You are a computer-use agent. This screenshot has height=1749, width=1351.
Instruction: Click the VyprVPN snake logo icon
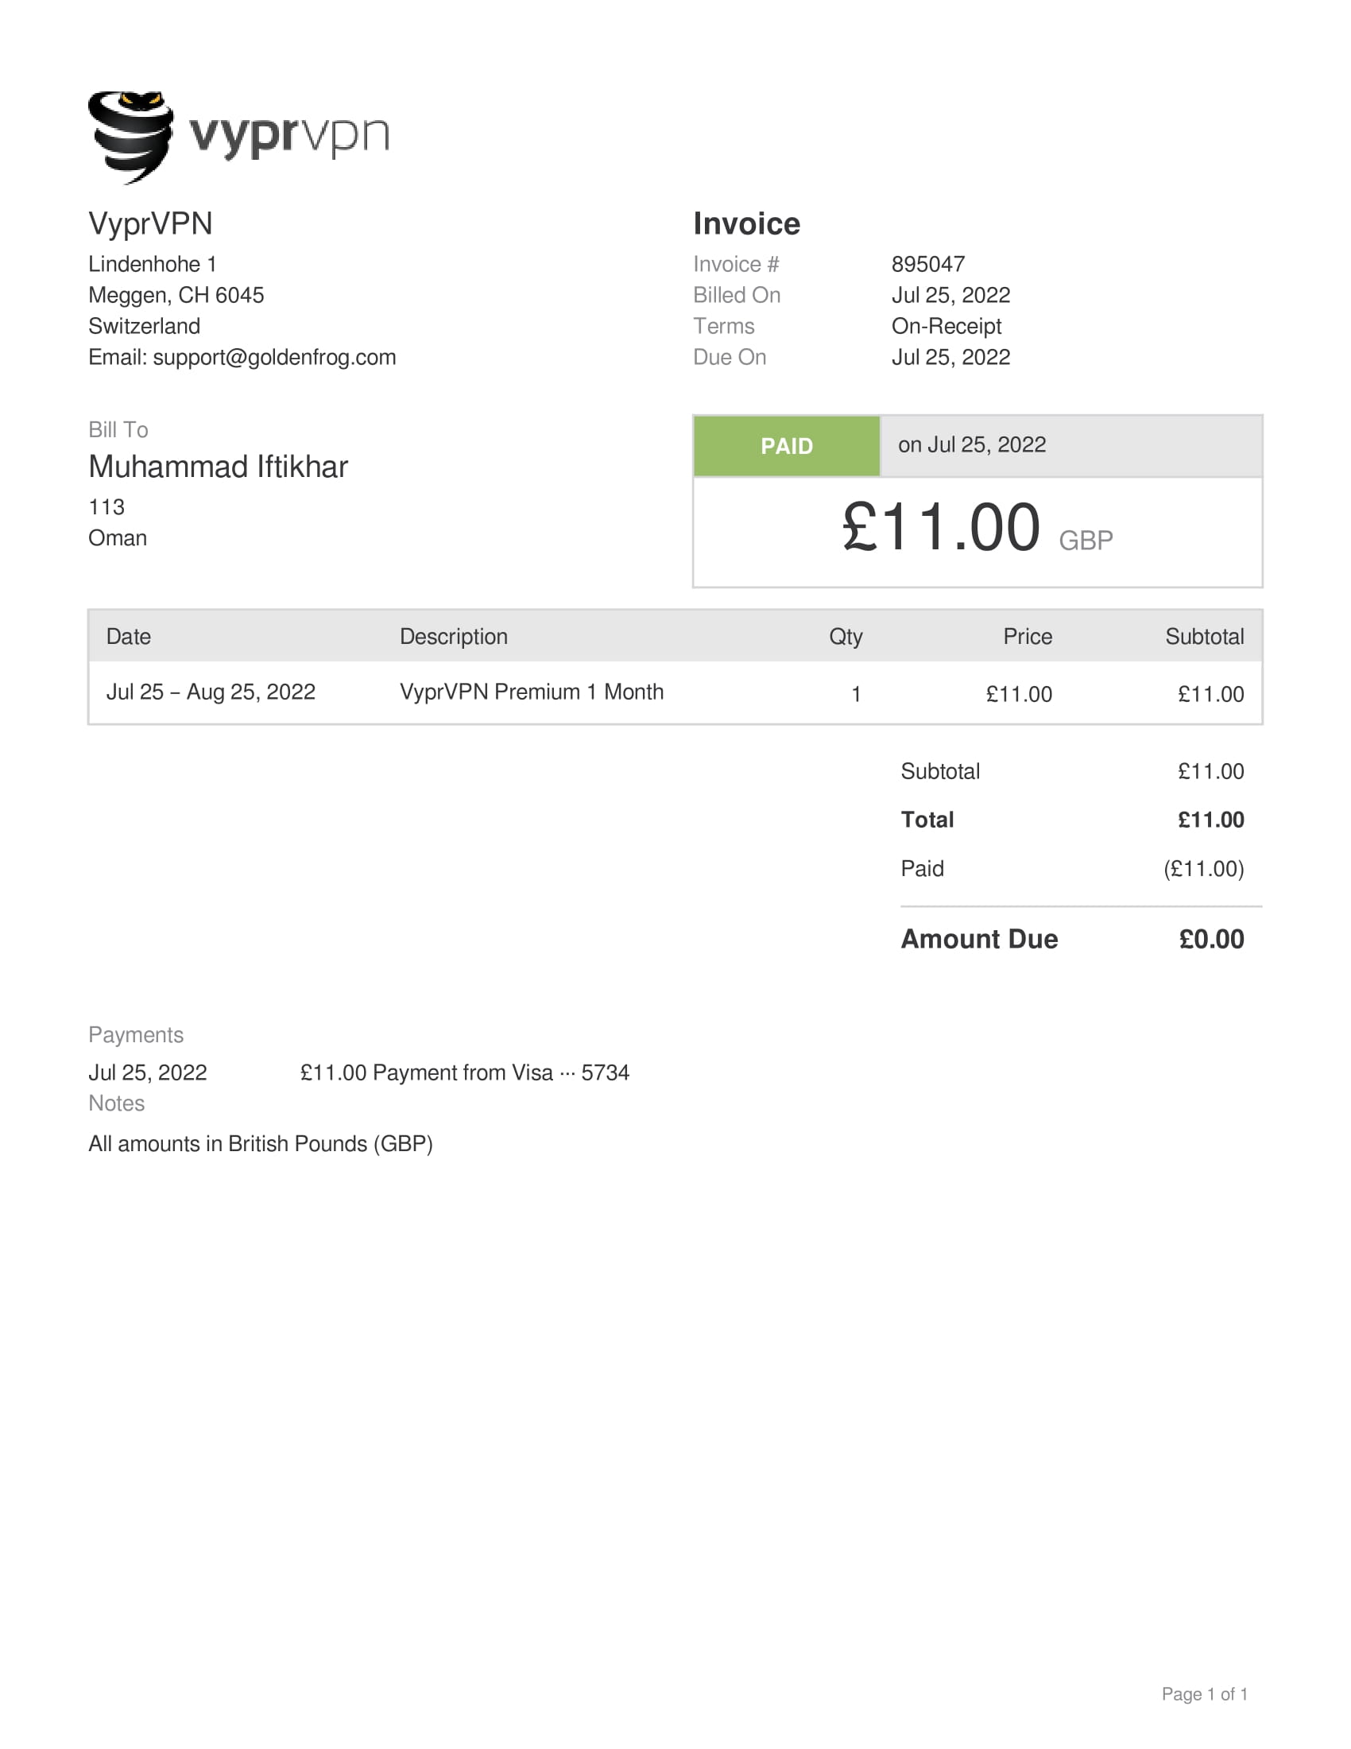point(130,137)
